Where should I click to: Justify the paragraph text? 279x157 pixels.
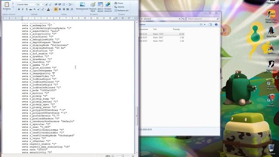[x=68, y=9]
